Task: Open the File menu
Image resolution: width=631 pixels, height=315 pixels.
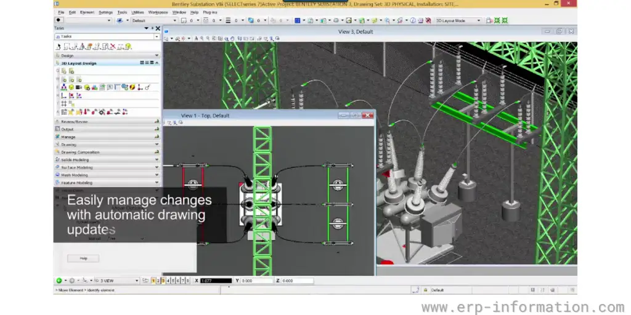Action: point(61,12)
